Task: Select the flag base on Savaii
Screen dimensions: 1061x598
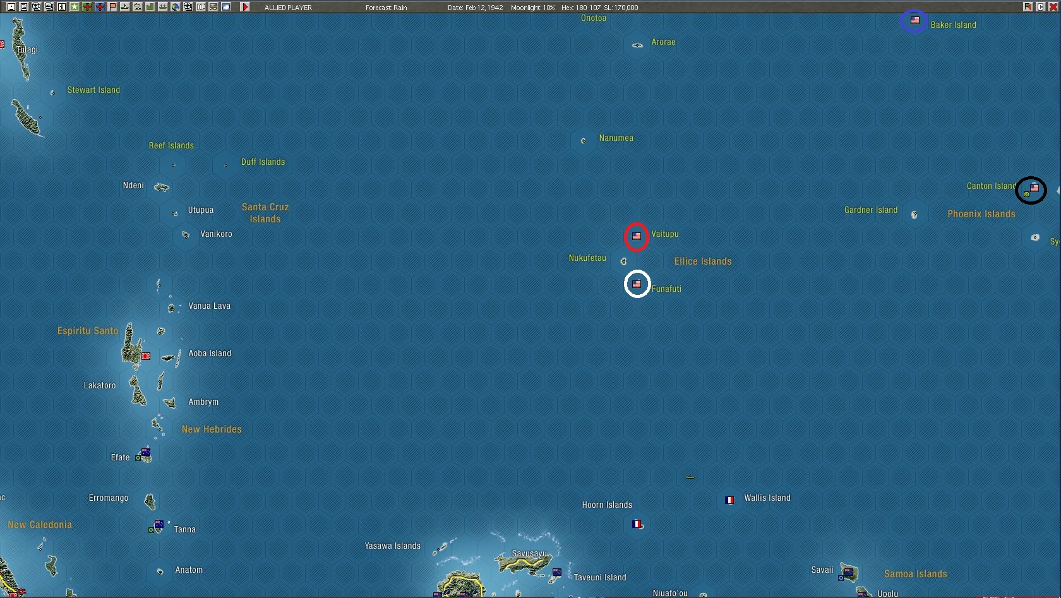Action: [848, 572]
